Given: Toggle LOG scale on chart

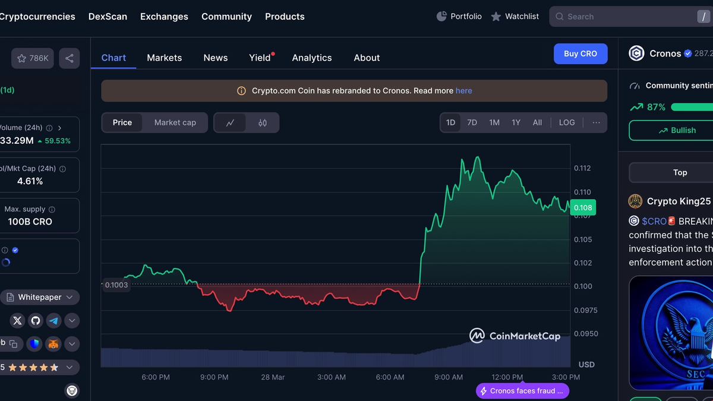Looking at the screenshot, I should coord(567,122).
